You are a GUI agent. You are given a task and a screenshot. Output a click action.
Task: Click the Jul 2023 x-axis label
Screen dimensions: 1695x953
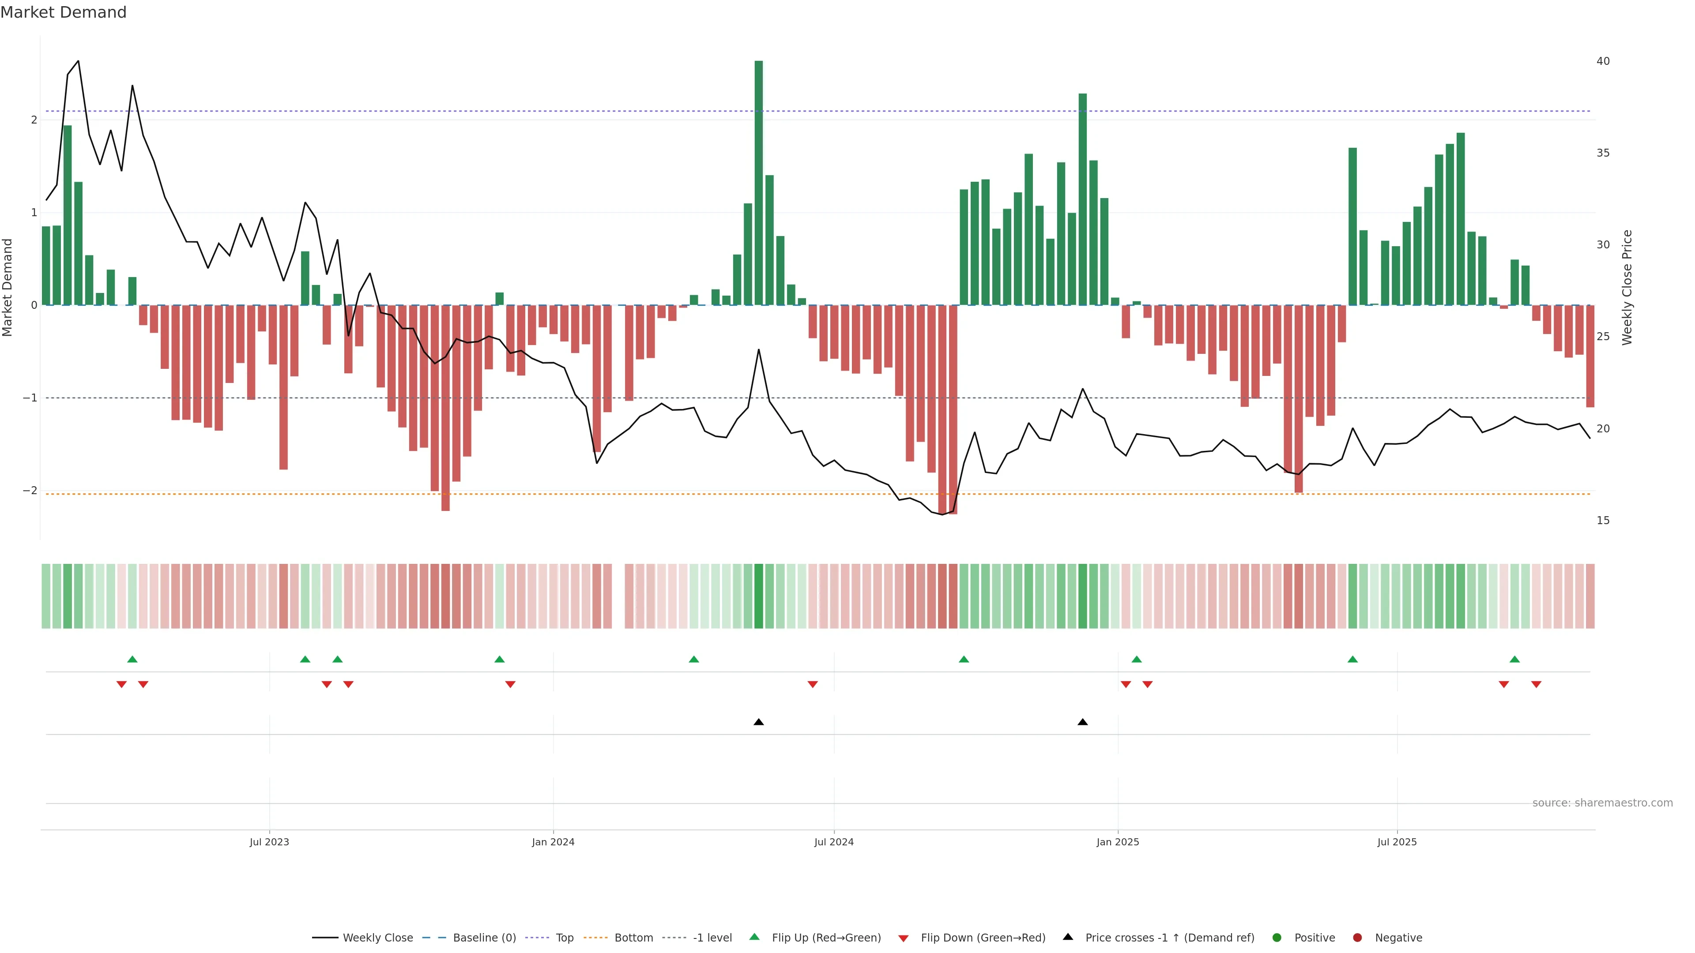tap(269, 842)
